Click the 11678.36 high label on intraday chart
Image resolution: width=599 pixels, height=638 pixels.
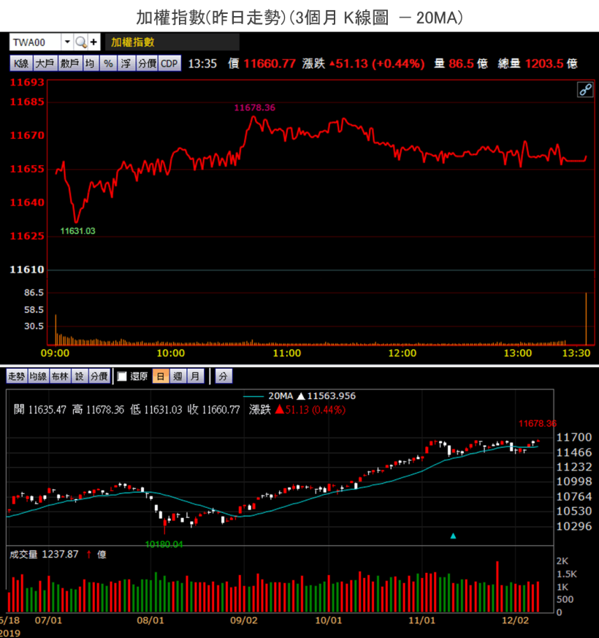tap(254, 107)
